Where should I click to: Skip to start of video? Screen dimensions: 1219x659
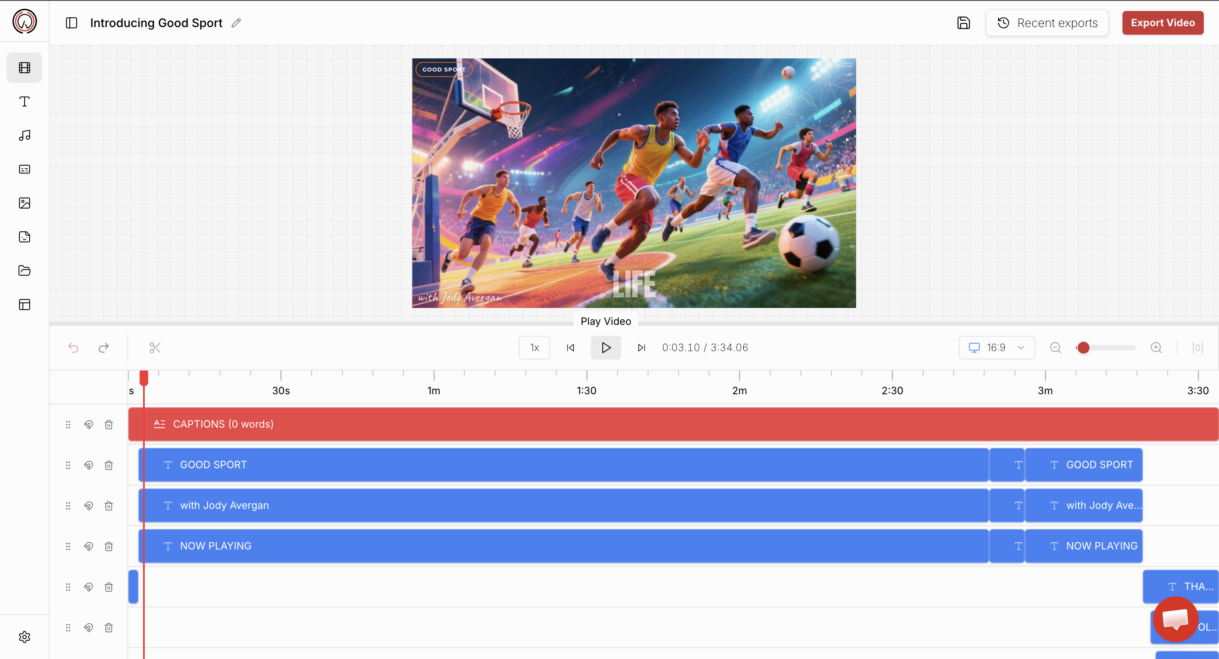click(x=570, y=348)
